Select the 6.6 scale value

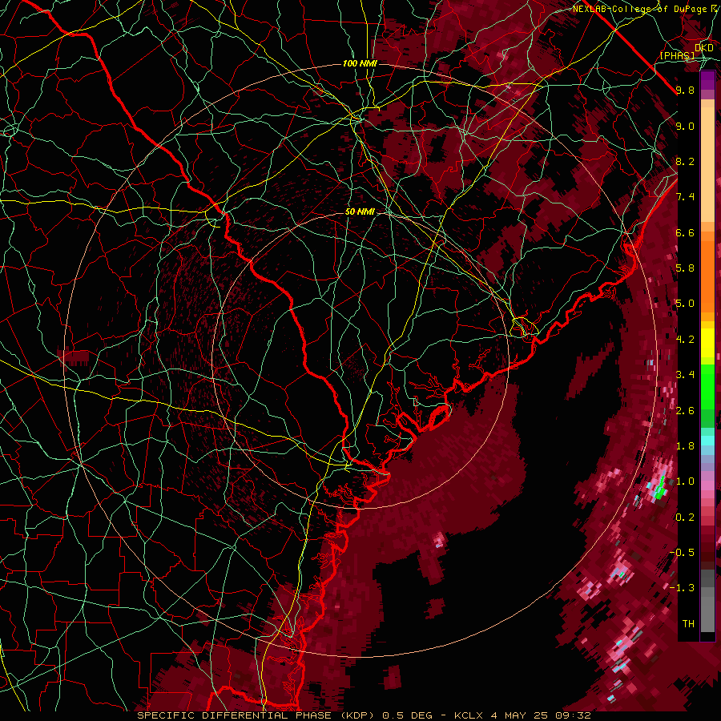[685, 232]
